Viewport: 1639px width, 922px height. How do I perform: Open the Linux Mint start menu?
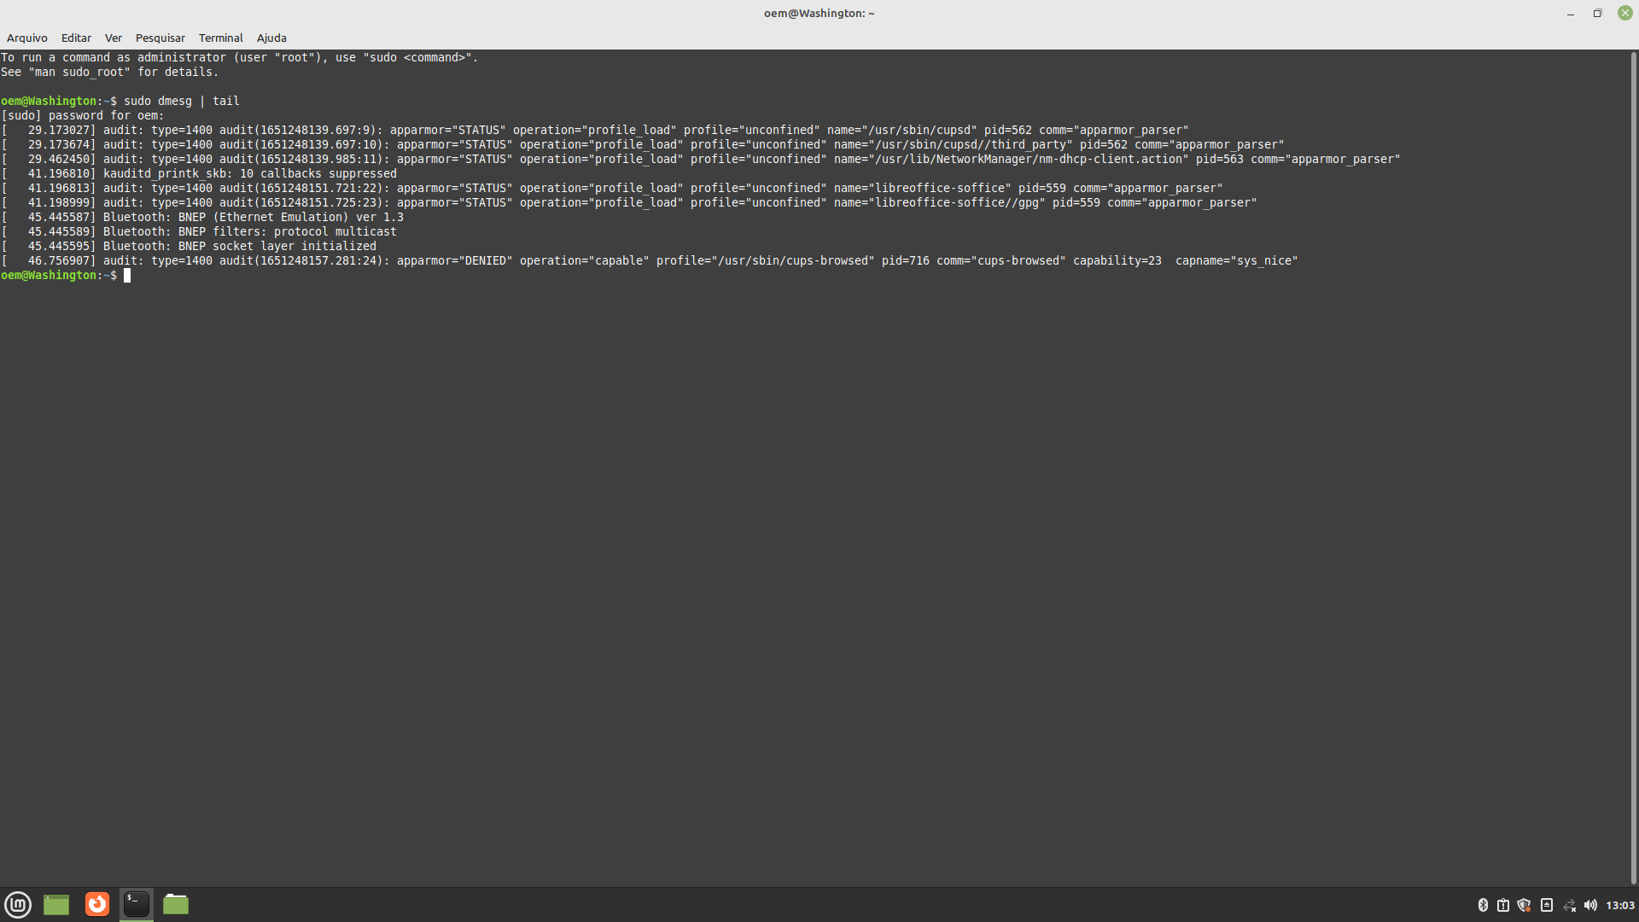[x=18, y=904]
